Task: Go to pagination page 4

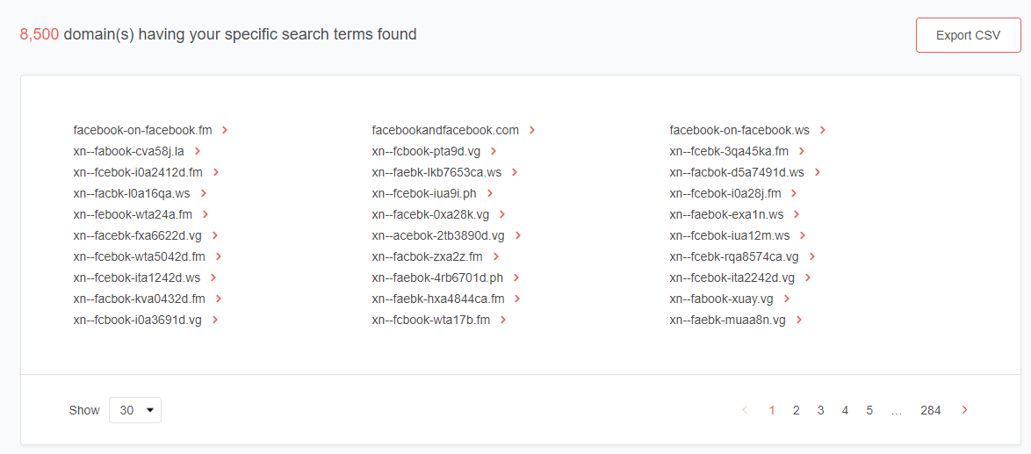Action: 845,410
